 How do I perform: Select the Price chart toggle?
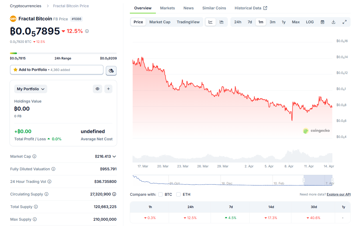(138, 22)
